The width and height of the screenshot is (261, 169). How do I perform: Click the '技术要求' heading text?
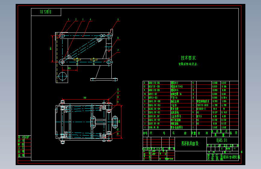pos(188,58)
